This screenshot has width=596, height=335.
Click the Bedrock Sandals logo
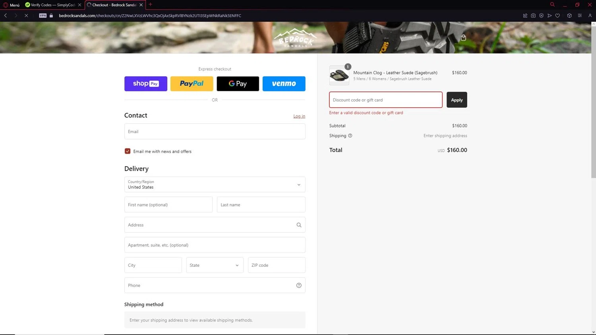pyautogui.click(x=295, y=38)
